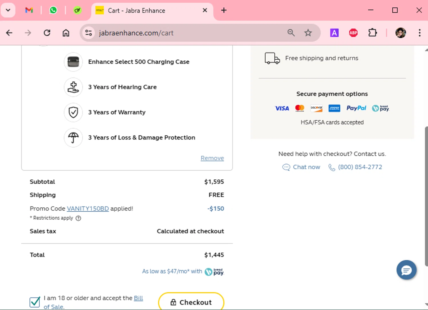Open the Chrome profile avatar

[x=401, y=33]
